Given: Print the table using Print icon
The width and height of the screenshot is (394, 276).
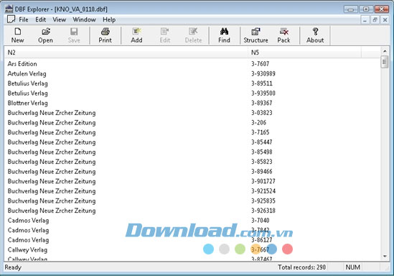Looking at the screenshot, I should click(105, 35).
